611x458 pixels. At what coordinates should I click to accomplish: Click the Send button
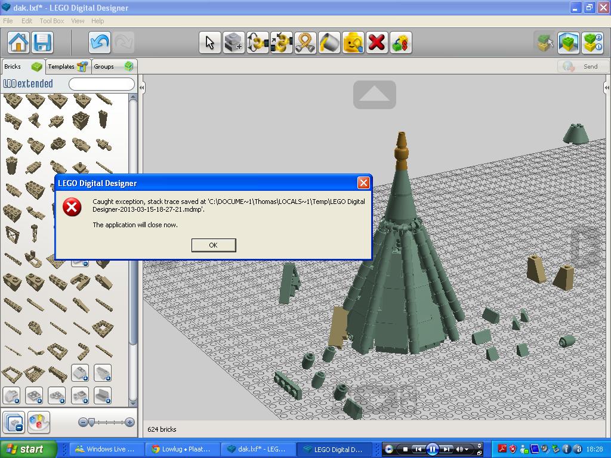click(583, 67)
